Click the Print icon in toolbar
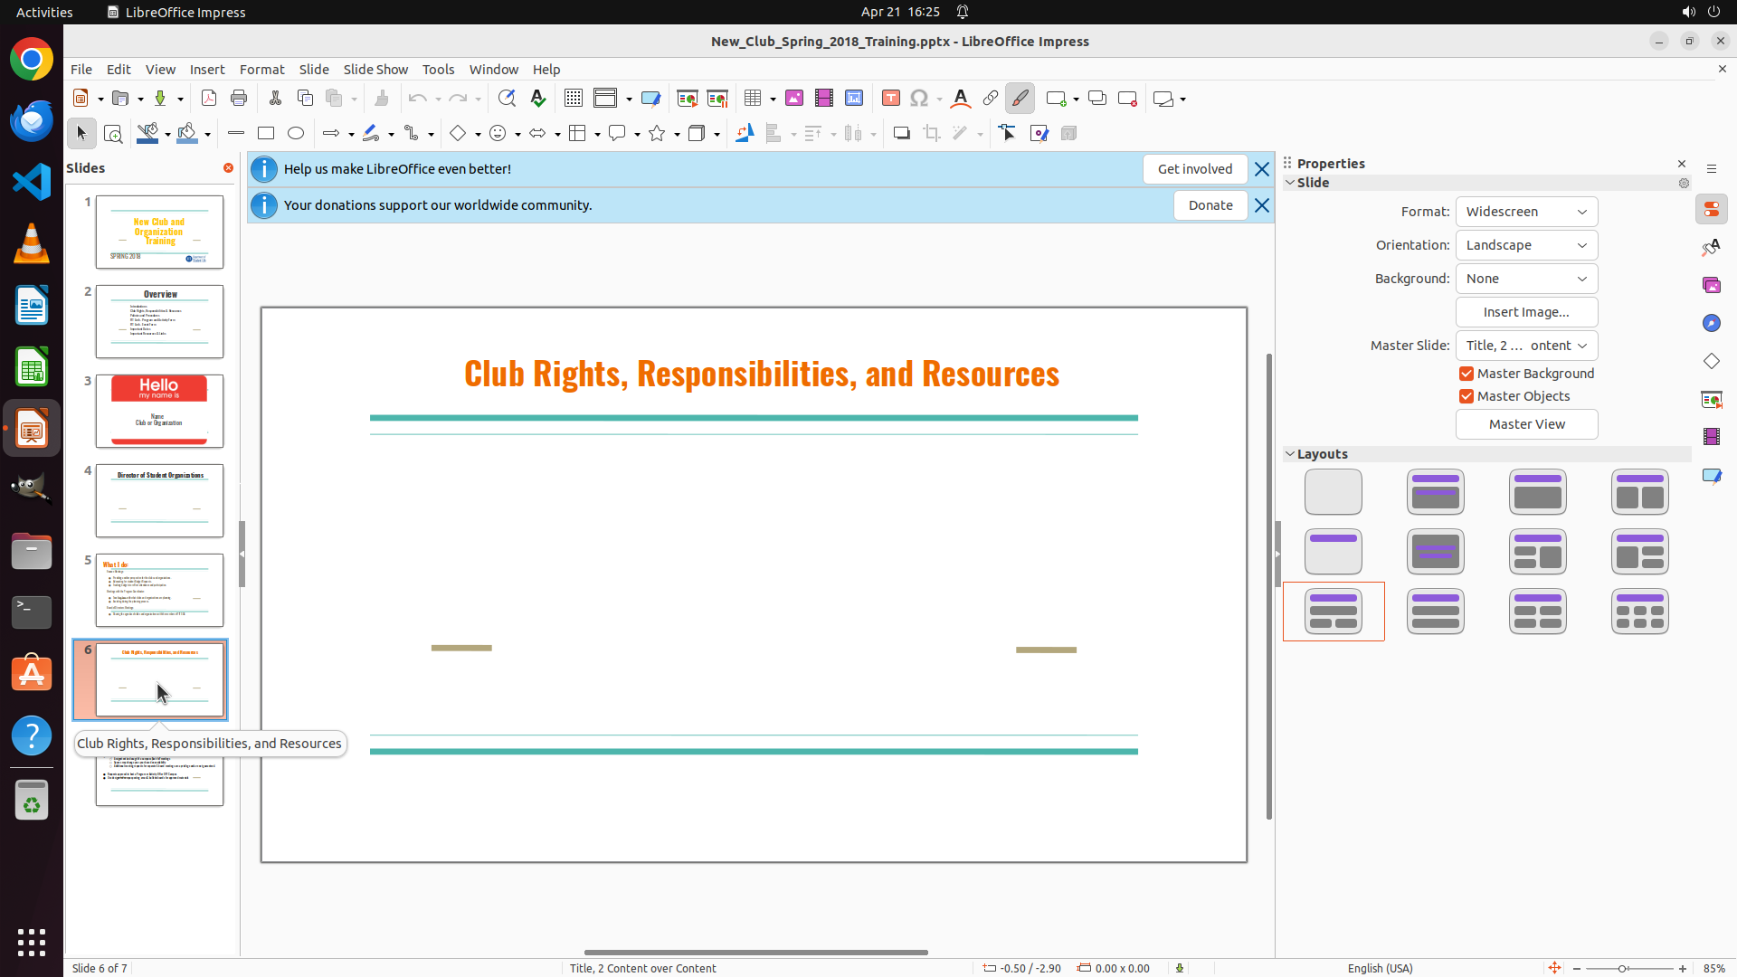 (239, 99)
